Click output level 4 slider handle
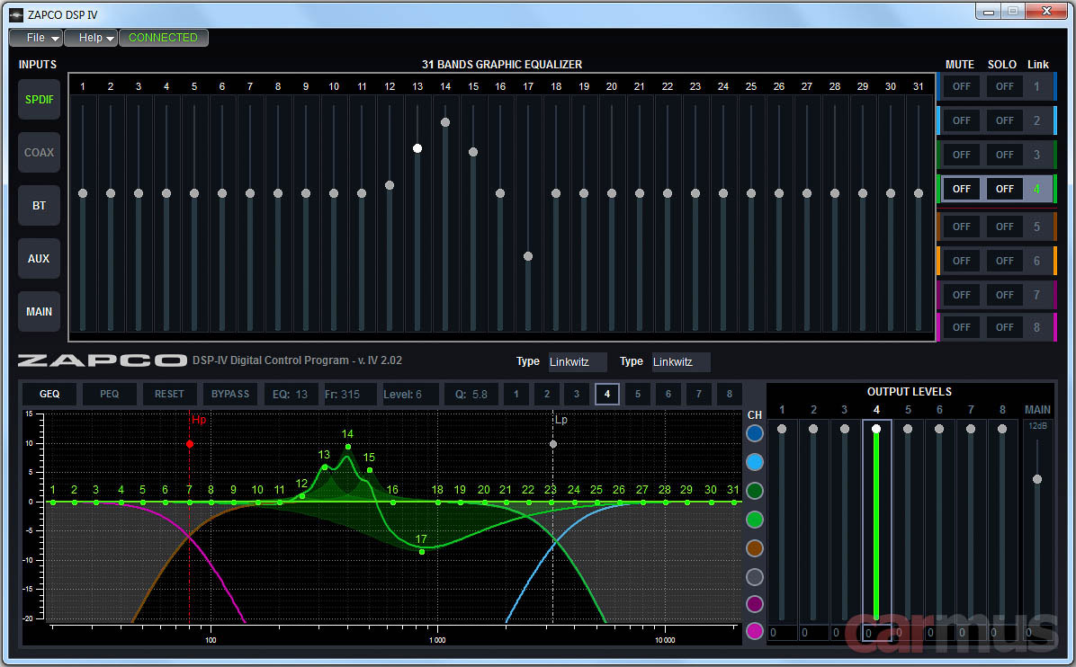 (x=876, y=429)
